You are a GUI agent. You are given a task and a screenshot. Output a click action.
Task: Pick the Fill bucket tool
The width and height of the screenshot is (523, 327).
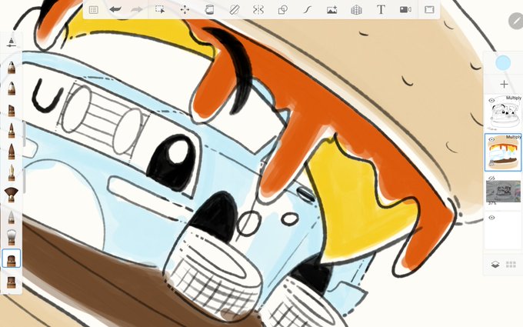coord(209,10)
